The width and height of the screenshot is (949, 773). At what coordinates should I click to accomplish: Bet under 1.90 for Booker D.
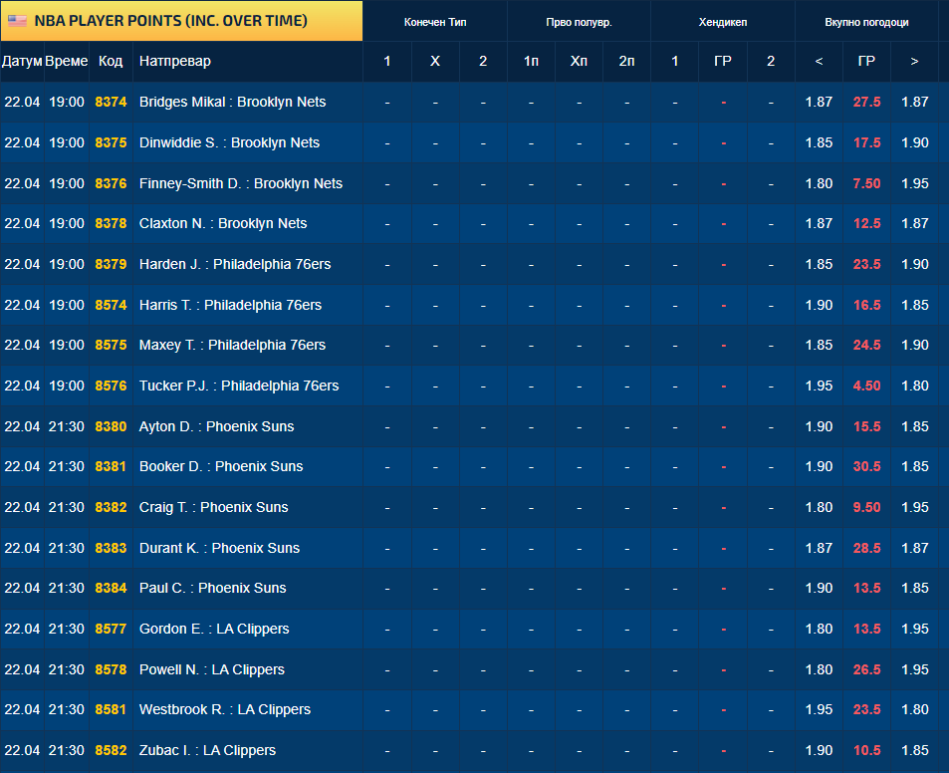coord(819,466)
